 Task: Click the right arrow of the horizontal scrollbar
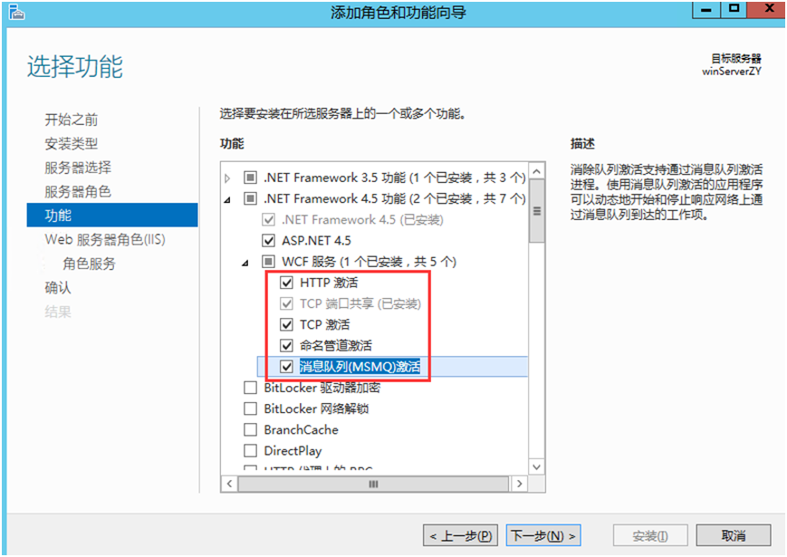(x=520, y=484)
